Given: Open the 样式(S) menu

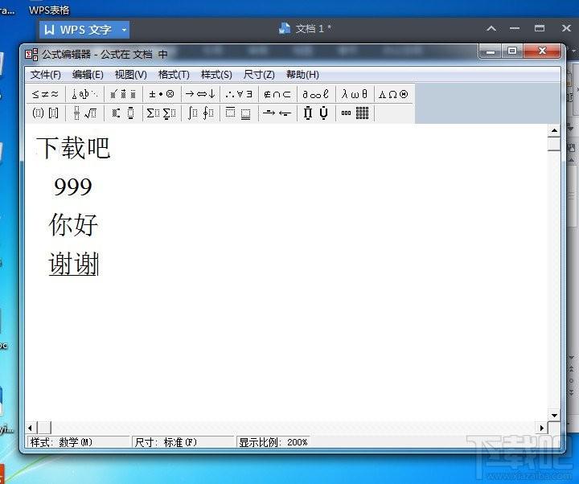Looking at the screenshot, I should (216, 75).
